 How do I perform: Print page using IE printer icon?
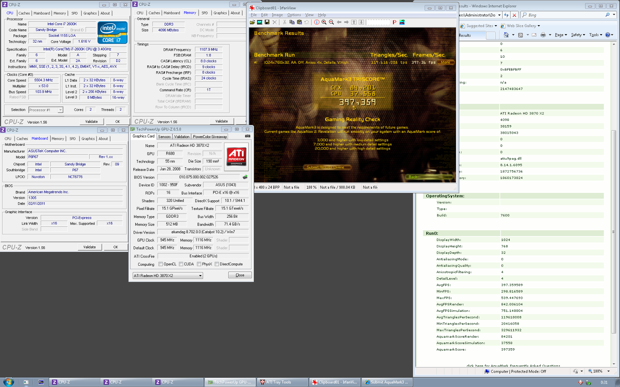pyautogui.click(x=543, y=35)
